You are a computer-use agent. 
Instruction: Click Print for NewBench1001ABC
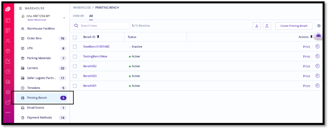tap(306, 47)
